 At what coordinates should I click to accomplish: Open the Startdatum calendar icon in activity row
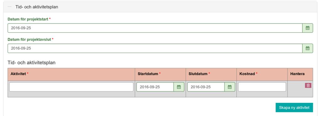pyautogui.click(x=179, y=87)
